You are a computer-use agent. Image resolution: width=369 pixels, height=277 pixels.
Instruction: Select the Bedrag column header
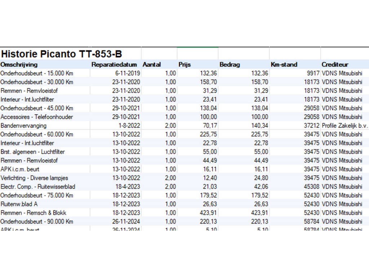[x=230, y=65]
